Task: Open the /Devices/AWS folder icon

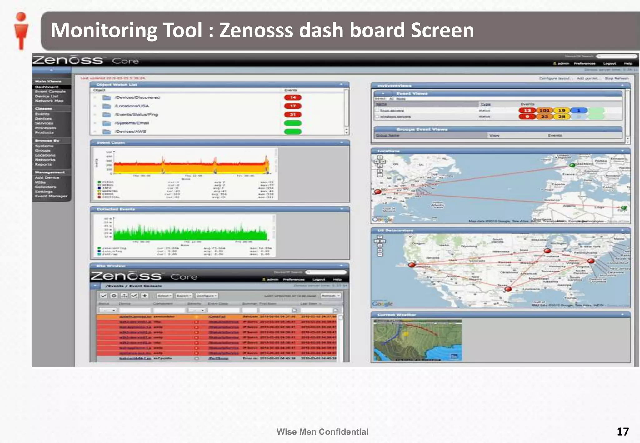Action: pos(107,131)
